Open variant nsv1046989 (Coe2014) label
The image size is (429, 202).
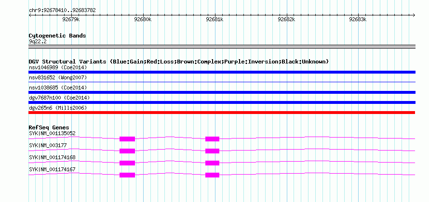coord(58,67)
